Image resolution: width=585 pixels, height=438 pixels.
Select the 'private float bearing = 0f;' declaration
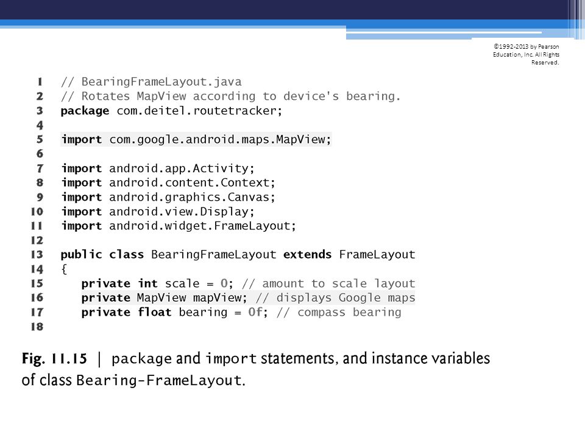coord(175,312)
